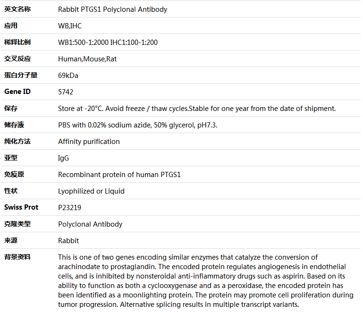Click the 英文名称 row label
The width and height of the screenshot is (363, 313).
tap(17, 9)
